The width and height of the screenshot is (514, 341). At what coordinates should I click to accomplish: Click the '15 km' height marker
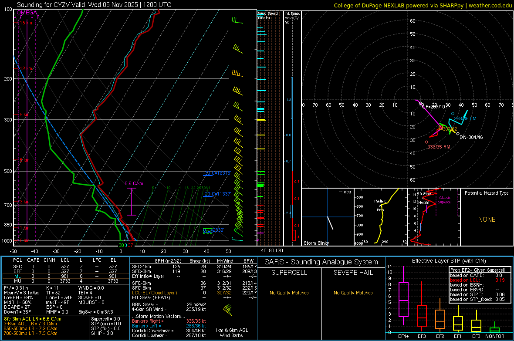(26, 23)
